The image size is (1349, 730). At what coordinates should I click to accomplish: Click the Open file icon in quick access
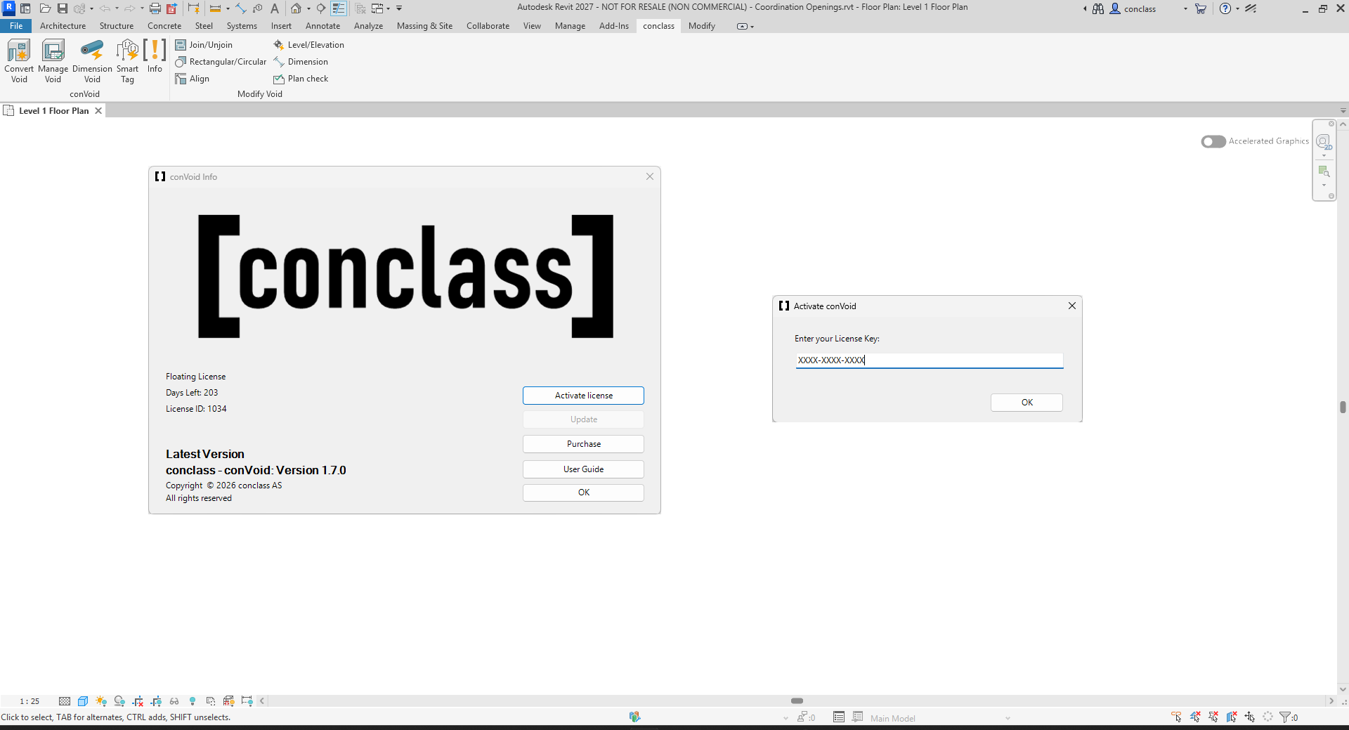(45, 8)
